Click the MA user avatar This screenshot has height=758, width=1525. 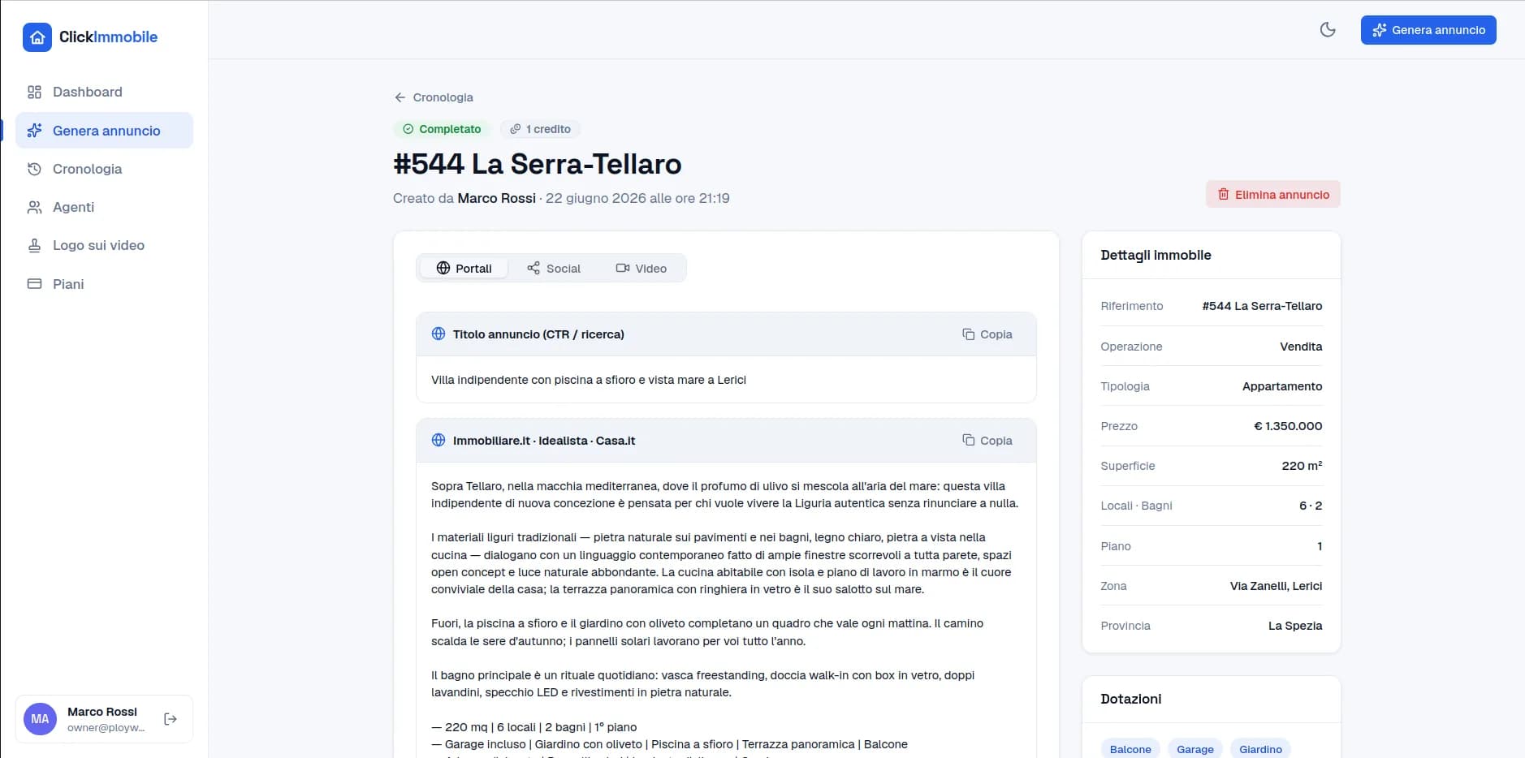[x=40, y=719]
